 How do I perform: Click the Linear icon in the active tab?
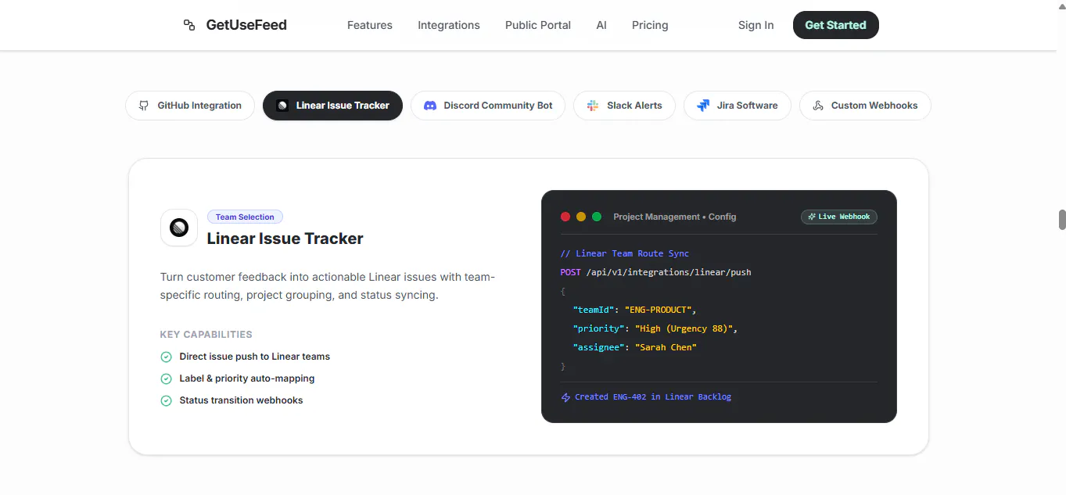[x=282, y=106]
